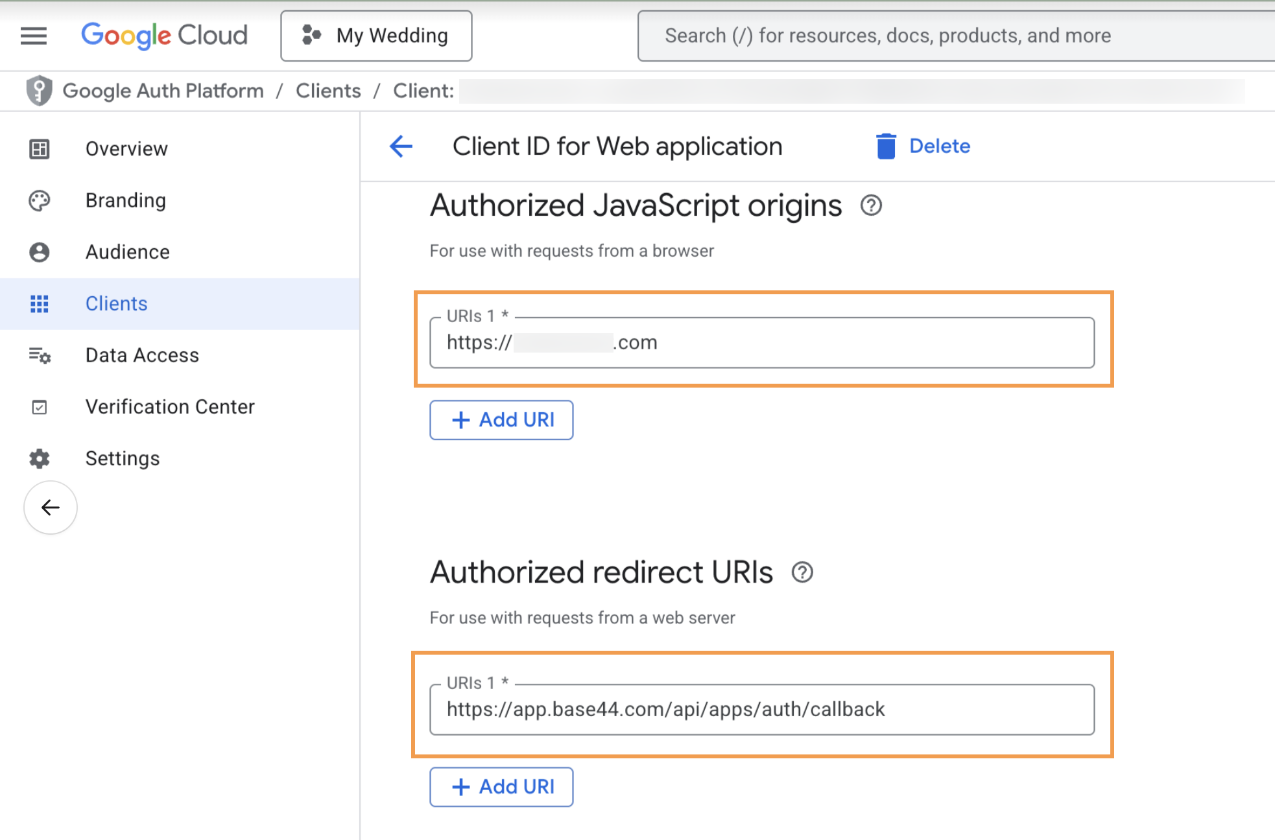This screenshot has width=1275, height=840.
Task: Open the navigation hamburger menu
Action: tap(33, 36)
